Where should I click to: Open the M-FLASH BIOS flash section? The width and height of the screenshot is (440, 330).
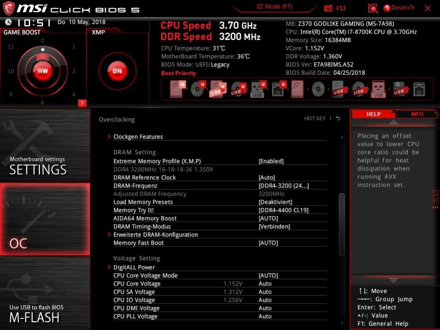(x=45, y=293)
